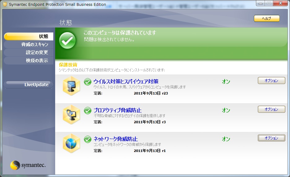Close the Symantec Endpoint Protection window
290x177 pixels.
[281, 3]
